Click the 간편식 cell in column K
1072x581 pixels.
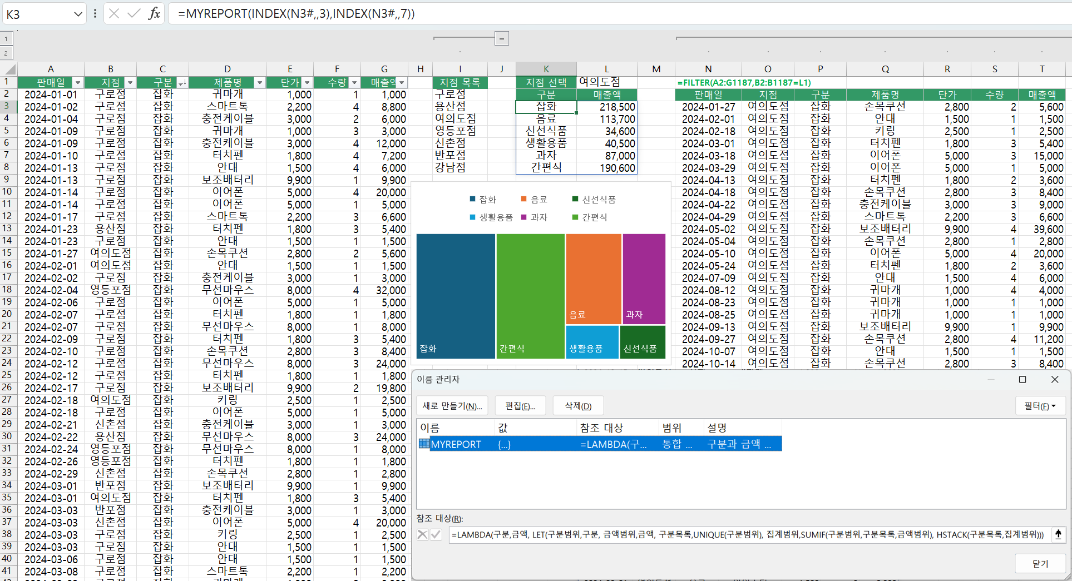546,167
